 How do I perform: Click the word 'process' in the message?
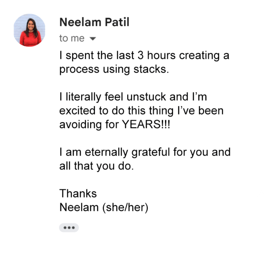pyautogui.click(x=79, y=70)
